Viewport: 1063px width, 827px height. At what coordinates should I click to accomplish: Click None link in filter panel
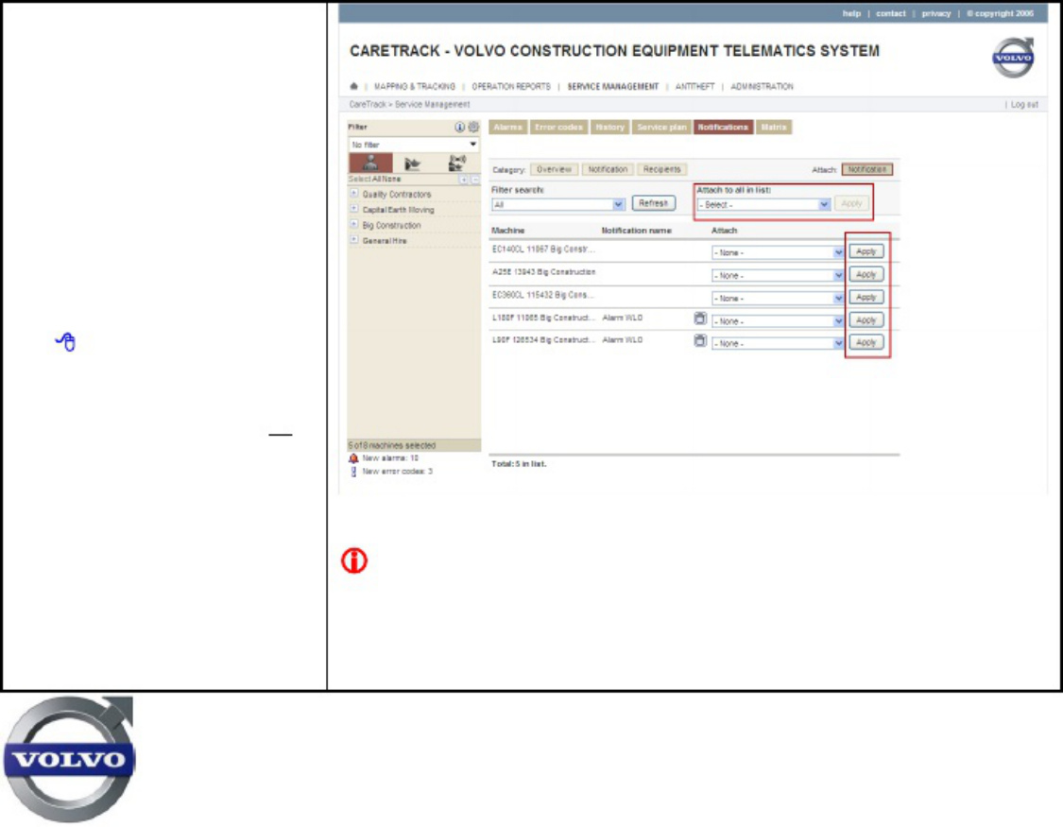391,180
